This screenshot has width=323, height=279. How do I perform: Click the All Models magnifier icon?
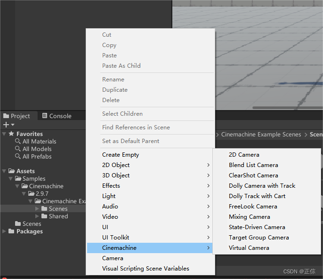click(18, 149)
